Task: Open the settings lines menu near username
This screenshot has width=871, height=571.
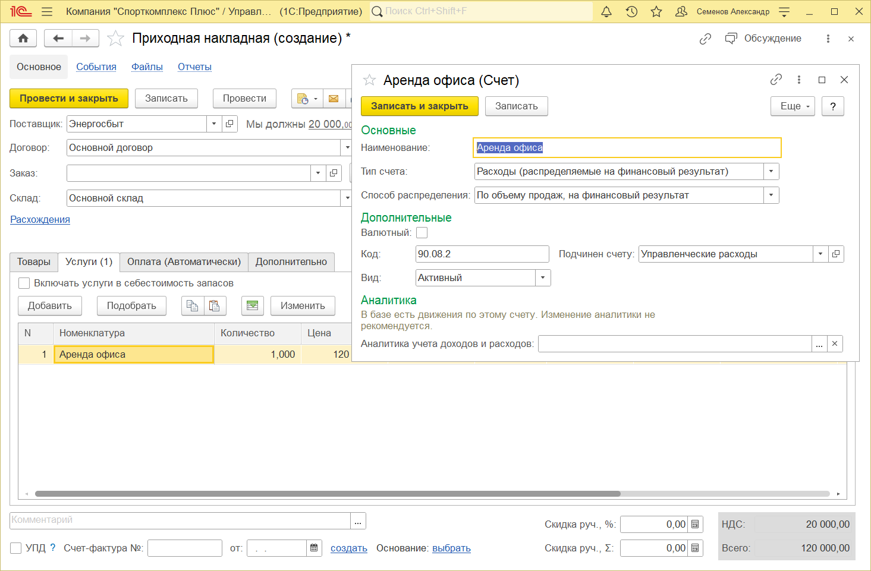Action: pos(784,12)
